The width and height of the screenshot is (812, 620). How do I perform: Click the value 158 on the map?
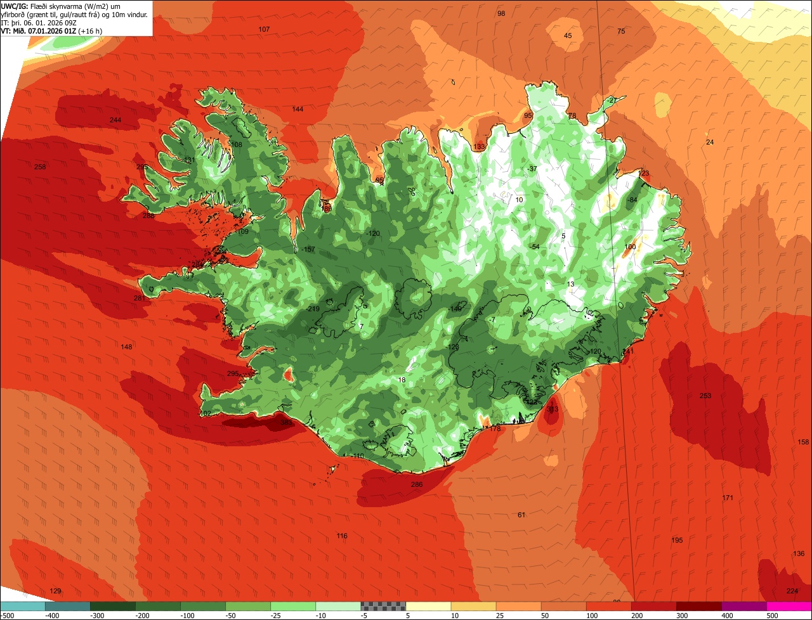(803, 442)
